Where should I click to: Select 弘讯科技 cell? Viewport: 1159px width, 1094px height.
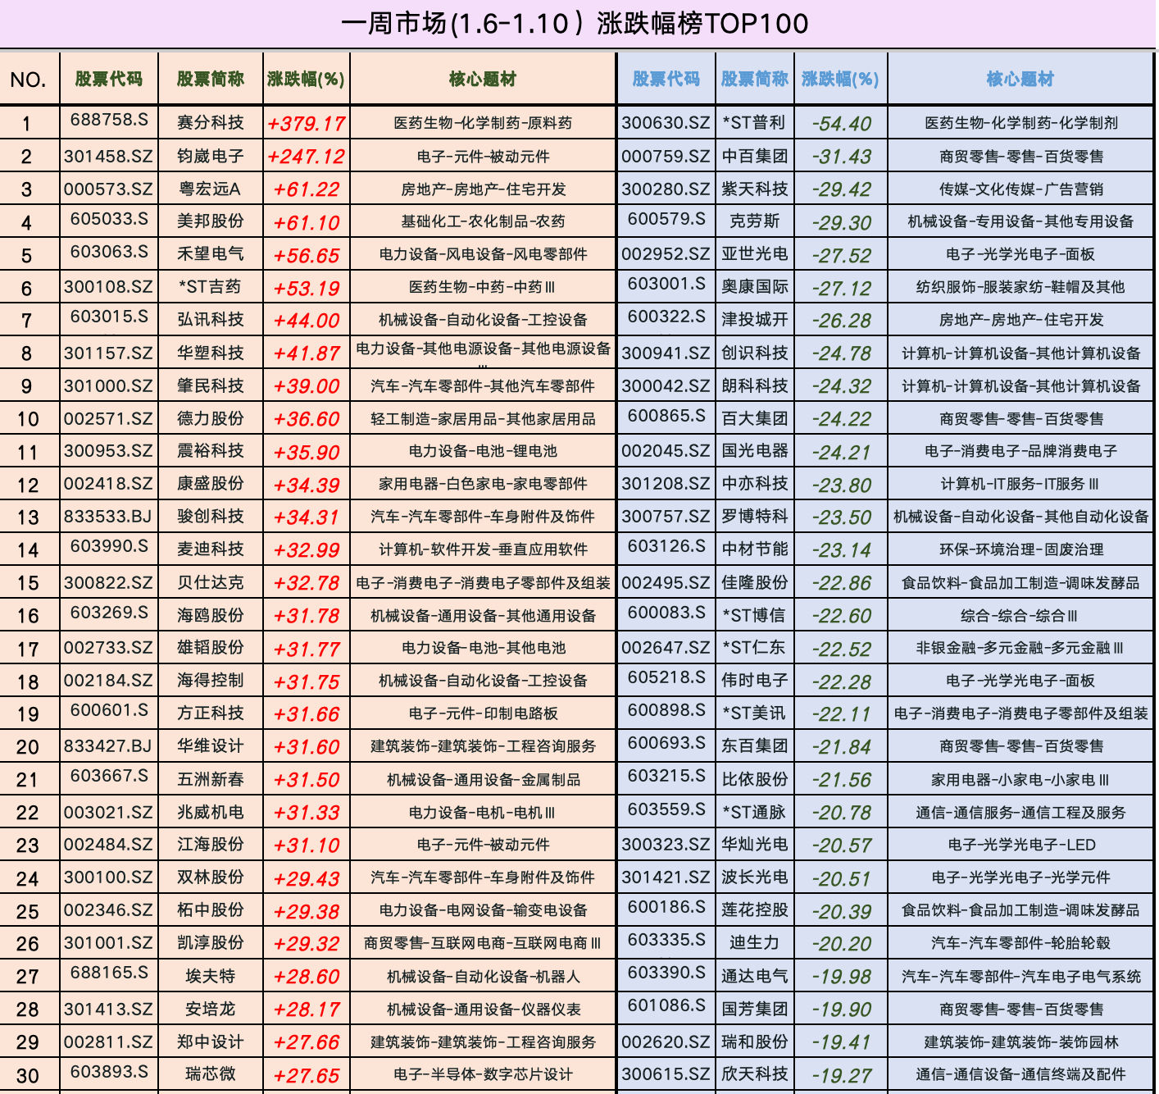[x=211, y=319]
